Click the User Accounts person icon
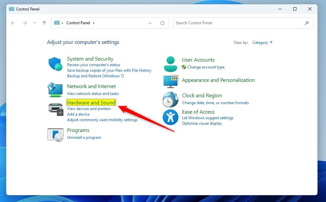This screenshot has width=326, height=202. pos(171,64)
